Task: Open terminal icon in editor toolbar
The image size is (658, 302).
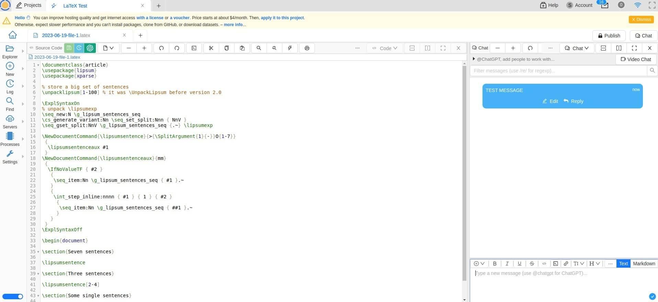Action: pyautogui.click(x=194, y=48)
